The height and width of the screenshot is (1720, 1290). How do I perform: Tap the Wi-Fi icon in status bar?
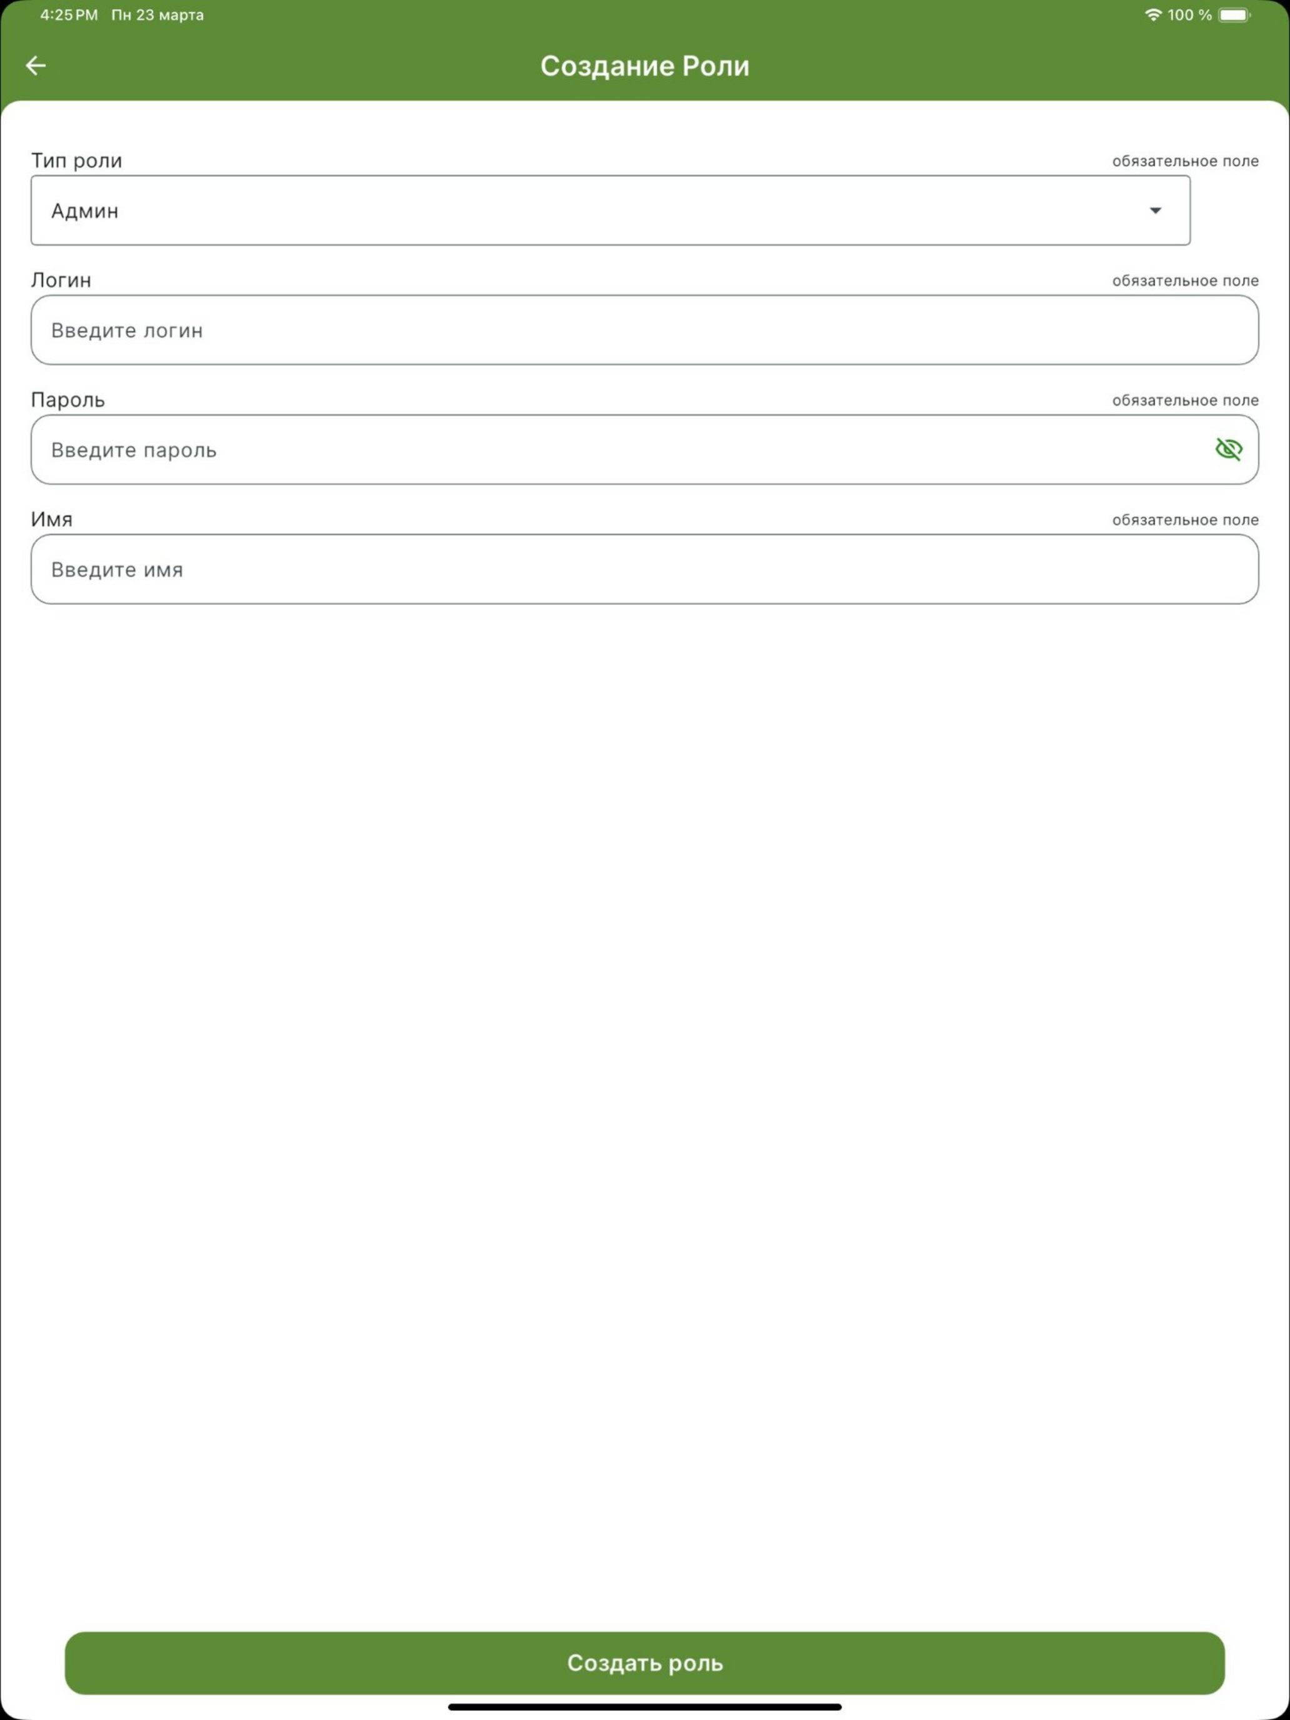(1154, 15)
